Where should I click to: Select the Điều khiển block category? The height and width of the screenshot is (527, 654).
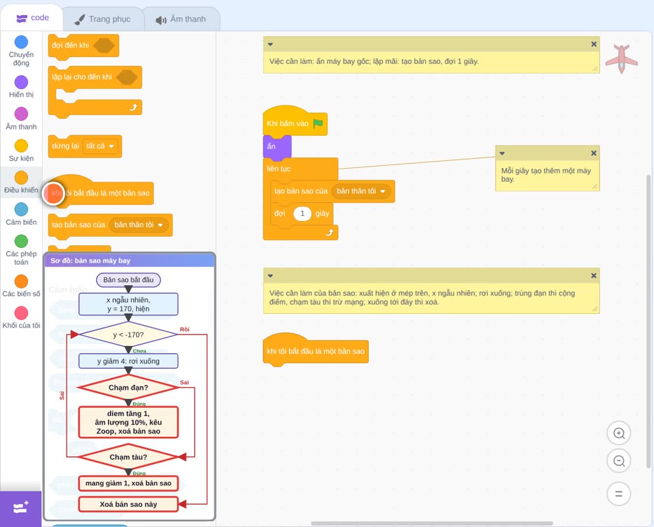pyautogui.click(x=21, y=182)
